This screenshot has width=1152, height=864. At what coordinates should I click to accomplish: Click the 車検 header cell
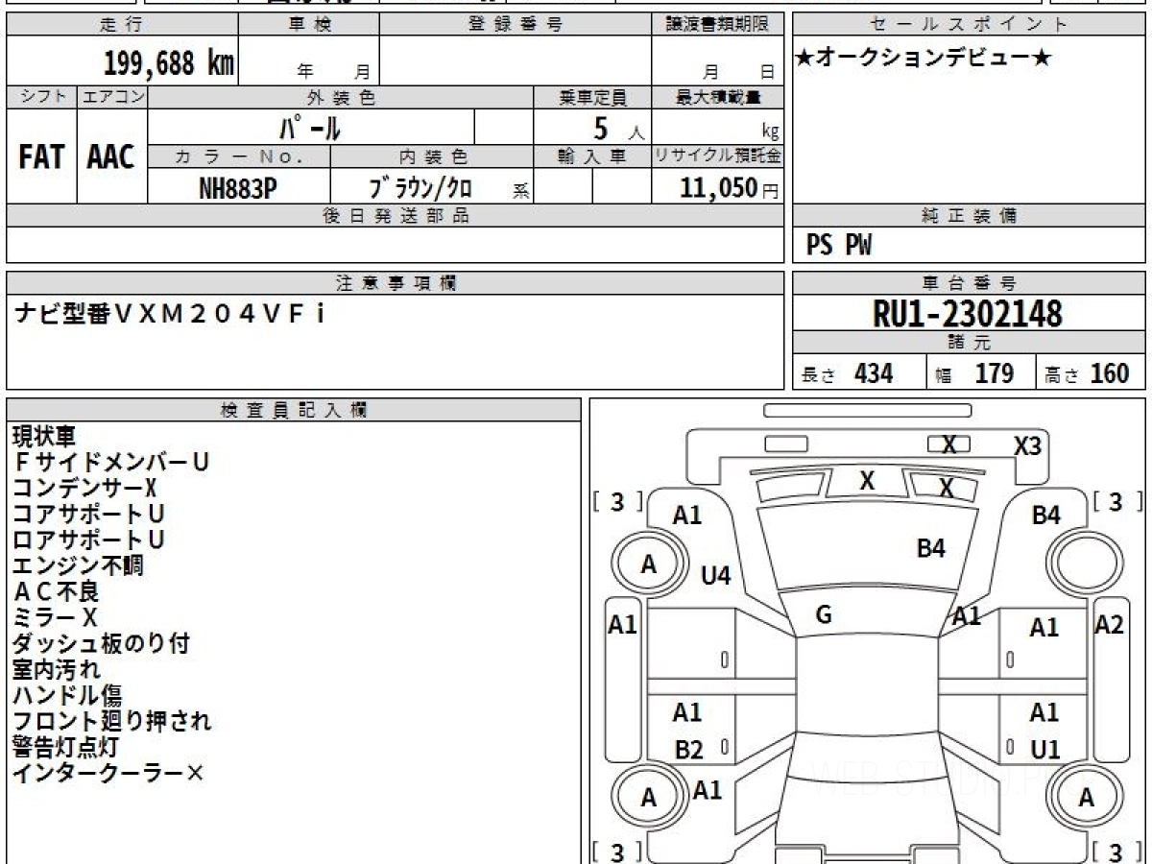coord(309,25)
